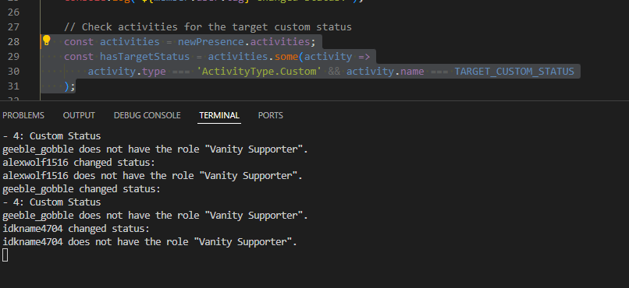This screenshot has width=629, height=288.
Task: Open the OUTPUT panel tab
Action: 79,115
